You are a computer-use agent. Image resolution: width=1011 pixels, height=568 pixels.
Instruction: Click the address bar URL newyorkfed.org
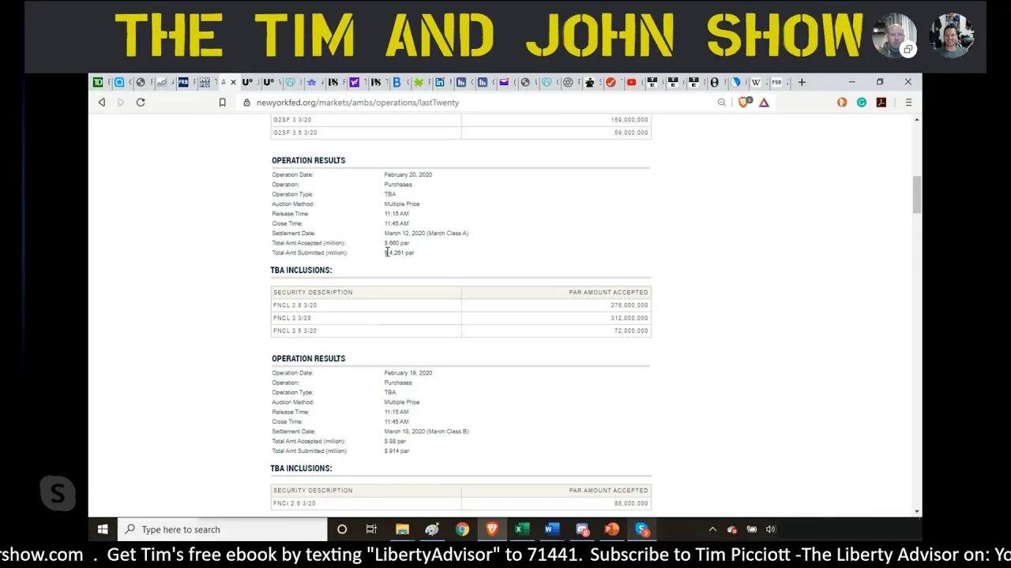pos(358,103)
